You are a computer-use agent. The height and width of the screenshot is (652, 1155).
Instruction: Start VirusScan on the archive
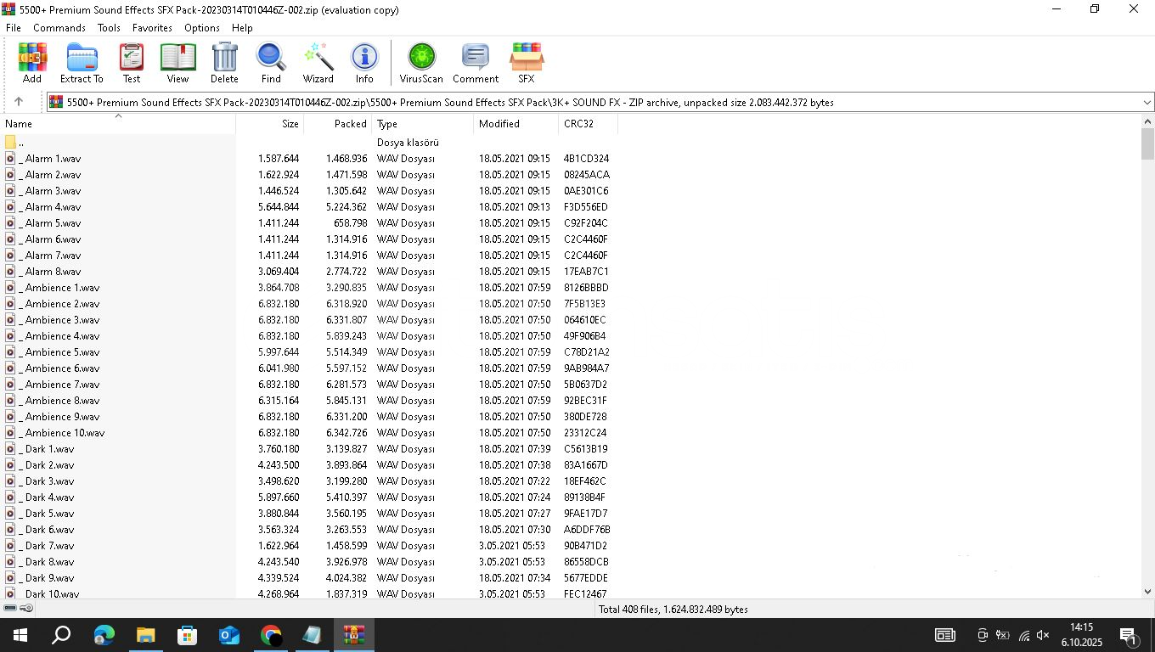[x=421, y=63]
